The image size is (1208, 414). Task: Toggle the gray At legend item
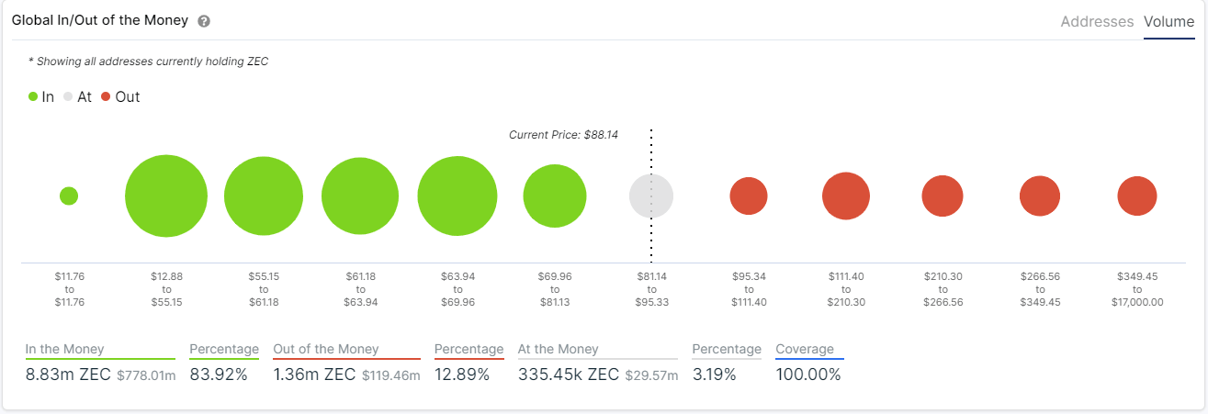pos(77,96)
